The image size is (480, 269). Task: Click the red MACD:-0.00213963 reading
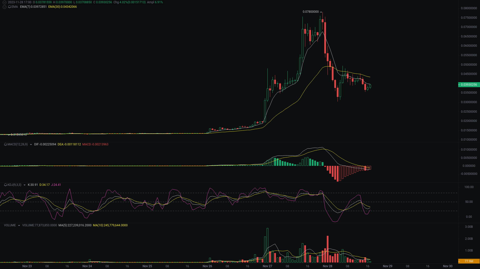tap(95, 144)
